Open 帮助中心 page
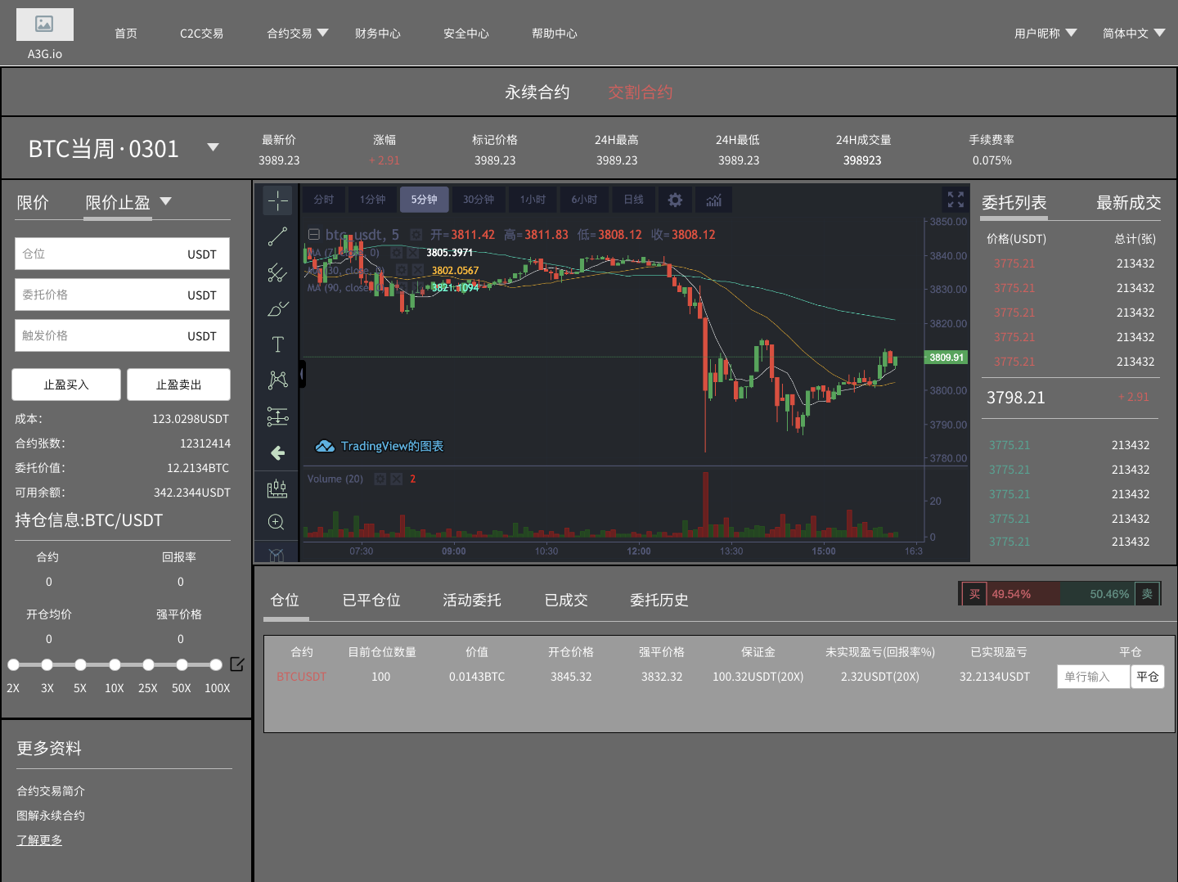 [555, 34]
